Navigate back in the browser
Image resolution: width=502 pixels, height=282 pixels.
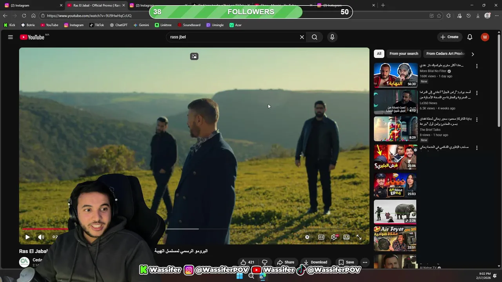[5, 16]
